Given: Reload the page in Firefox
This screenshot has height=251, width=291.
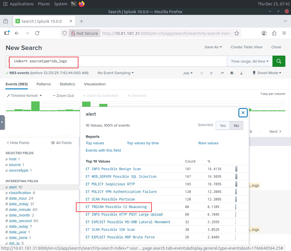Looking at the screenshot, I should (x=37, y=33).
